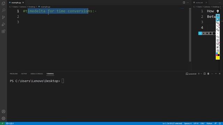Image resolution: width=223 pixels, height=125 pixels.
Task: Select the smallest pen size highlighted blue
Action: 200,33
